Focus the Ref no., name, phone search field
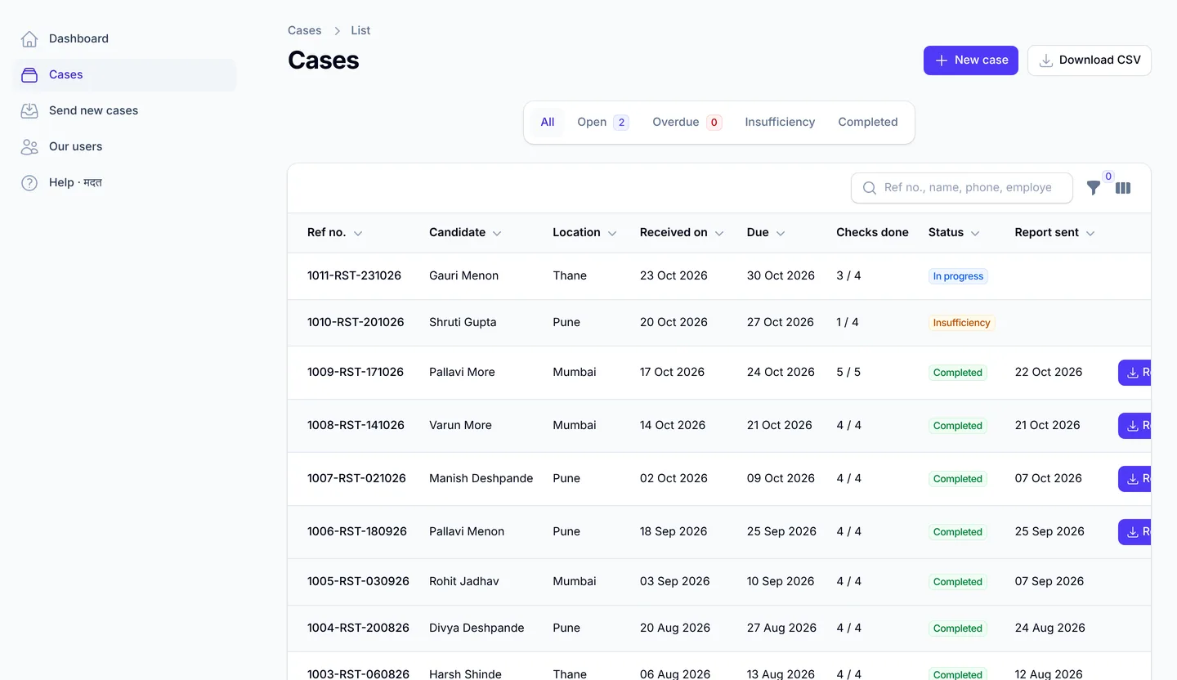Image resolution: width=1177 pixels, height=680 pixels. [961, 188]
